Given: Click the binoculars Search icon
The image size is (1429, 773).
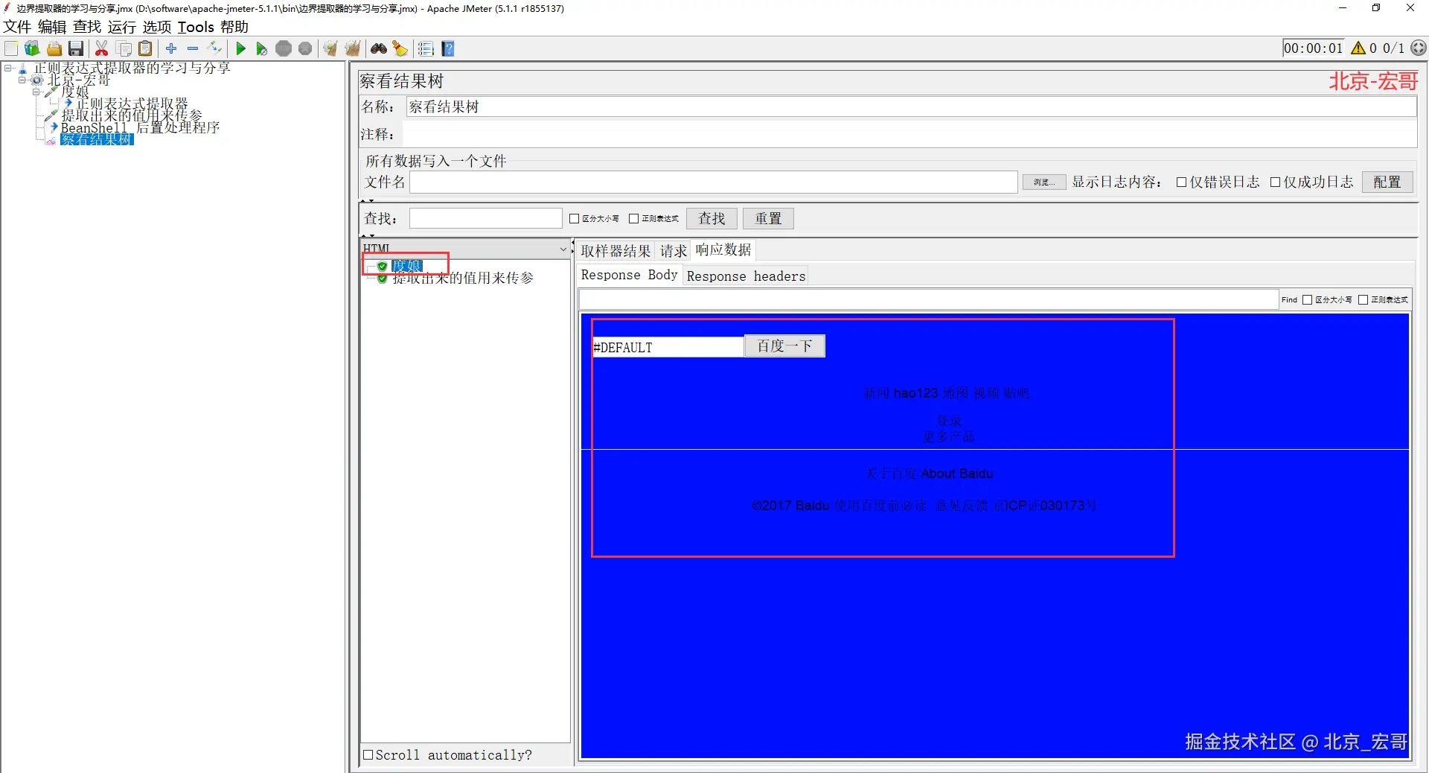Looking at the screenshot, I should tap(379, 49).
